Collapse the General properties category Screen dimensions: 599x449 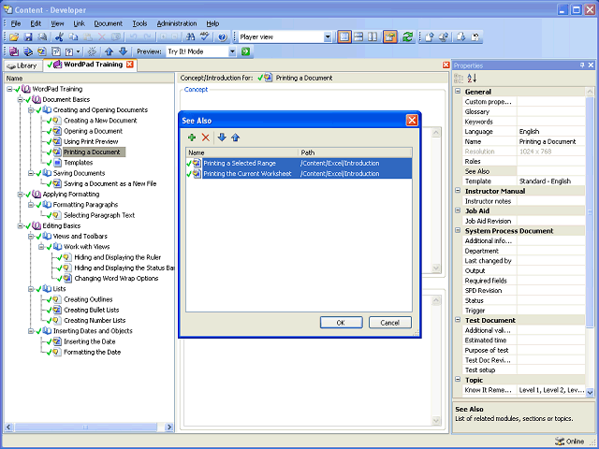click(x=458, y=92)
